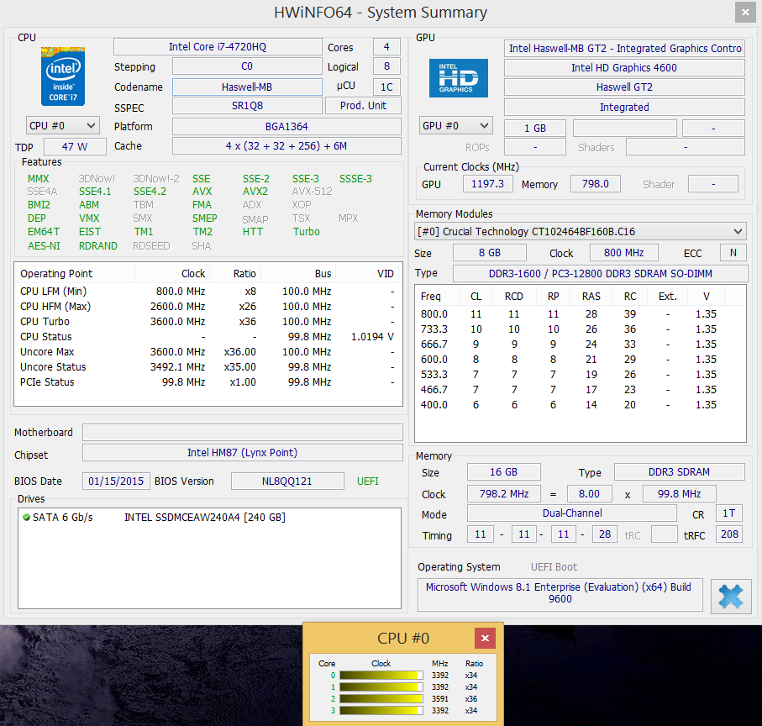
Task: Click the Intel HD Graphics logo
Action: 458,78
